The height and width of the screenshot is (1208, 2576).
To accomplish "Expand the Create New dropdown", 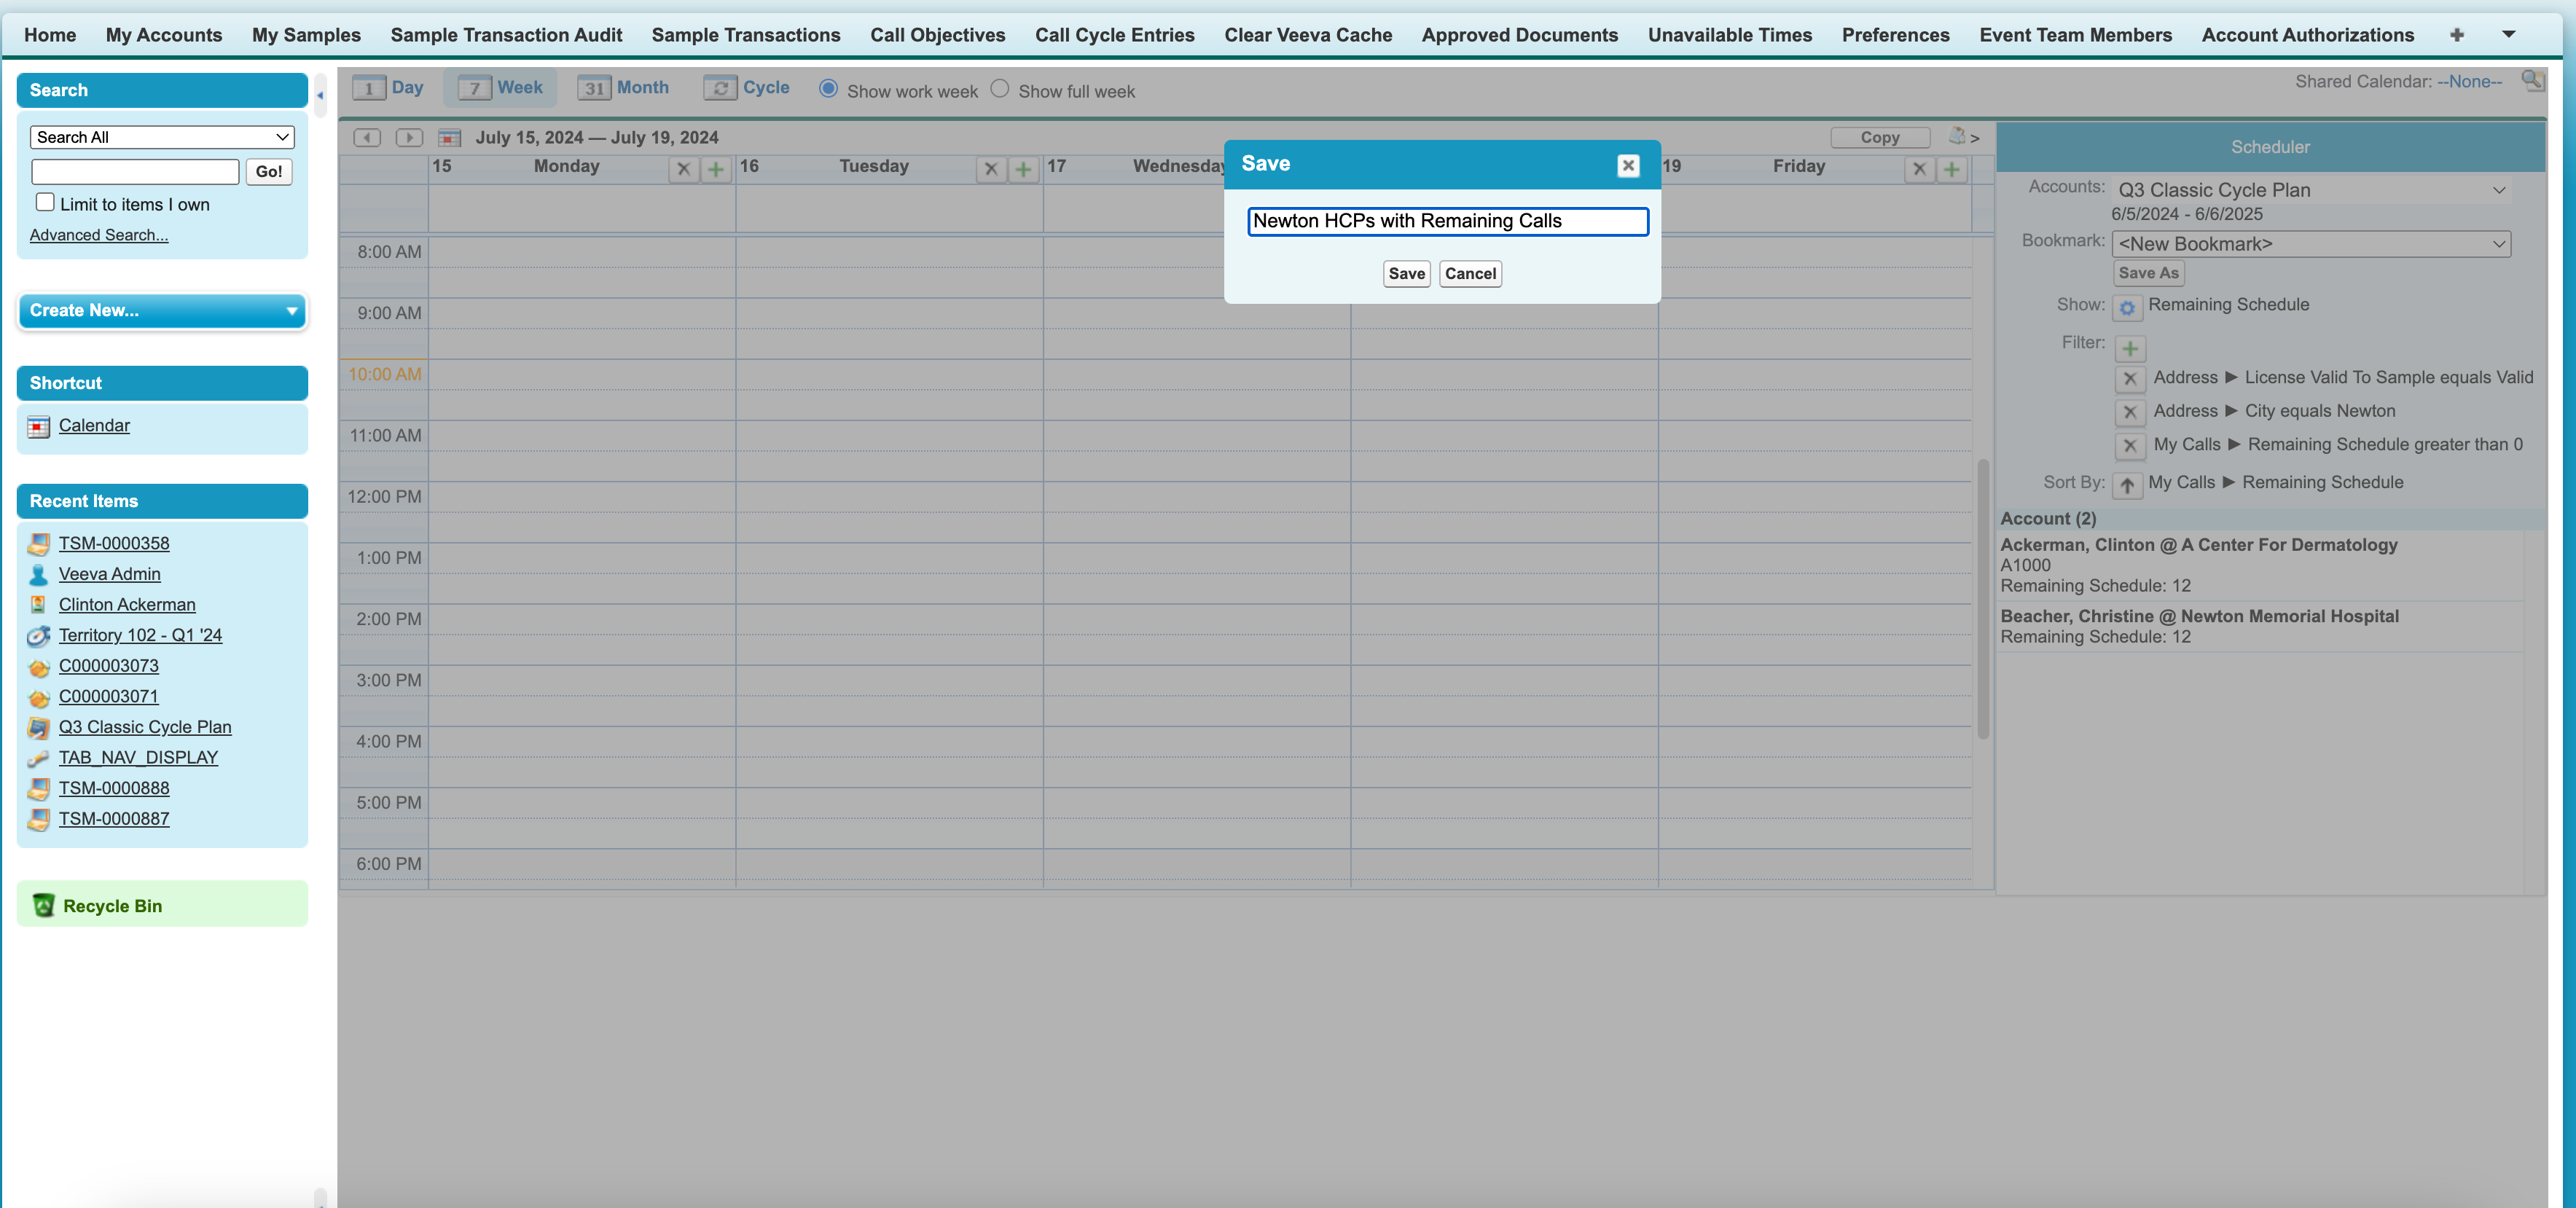I will (162, 310).
